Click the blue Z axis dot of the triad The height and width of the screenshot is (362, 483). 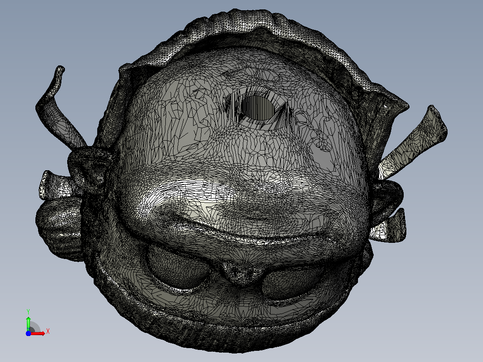tap(28, 333)
